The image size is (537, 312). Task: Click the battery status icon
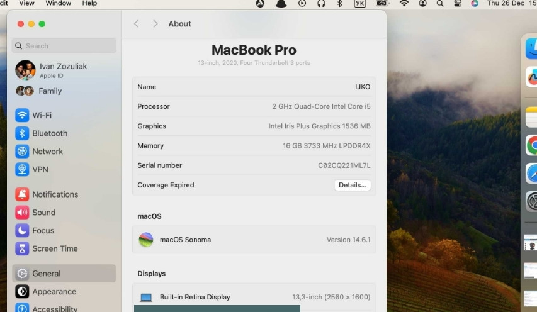pos(382,3)
